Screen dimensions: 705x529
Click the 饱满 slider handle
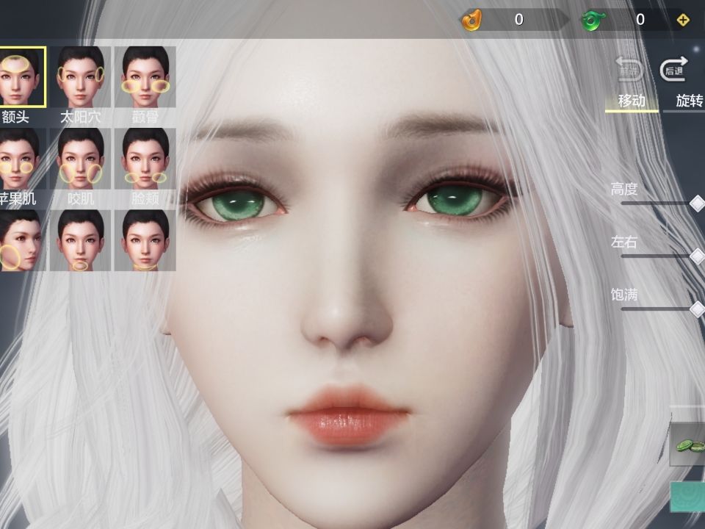697,309
